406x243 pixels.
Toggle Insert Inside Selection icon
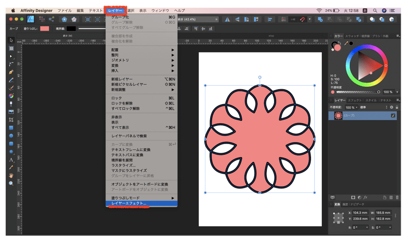[x=391, y=19]
